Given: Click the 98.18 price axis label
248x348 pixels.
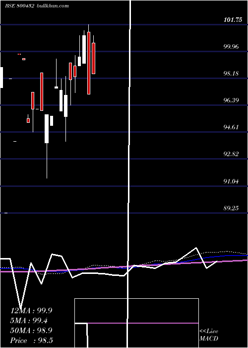Looking at the screenshot, I should pyautogui.click(x=231, y=74).
